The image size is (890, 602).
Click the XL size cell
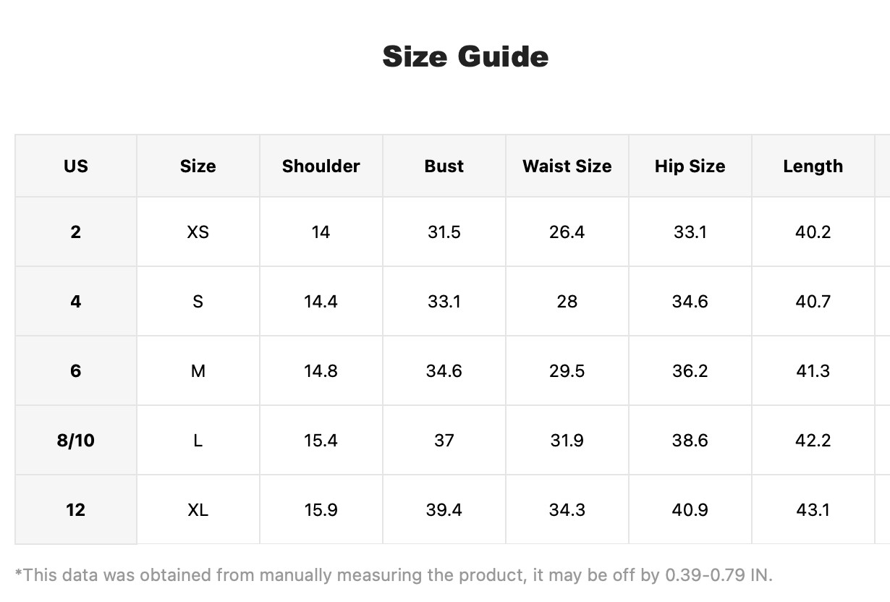(198, 509)
